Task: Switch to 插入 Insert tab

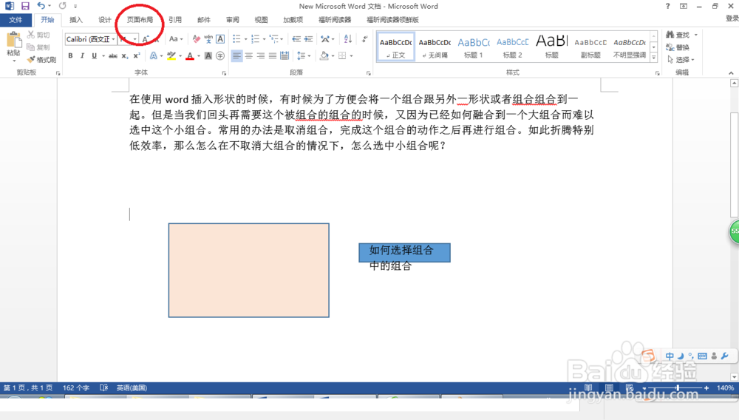Action: [x=76, y=20]
